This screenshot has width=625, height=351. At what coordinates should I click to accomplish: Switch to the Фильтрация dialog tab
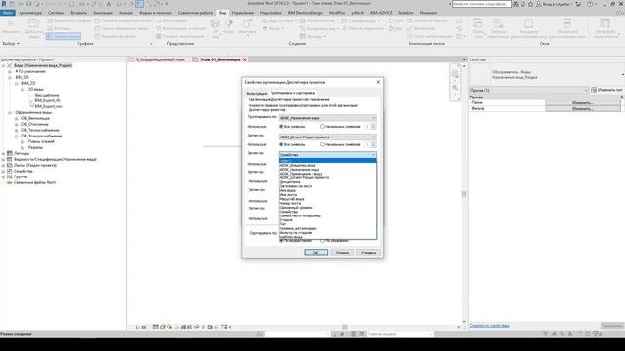[256, 94]
